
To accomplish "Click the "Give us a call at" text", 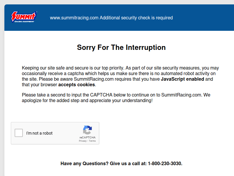I will pos(128,163).
